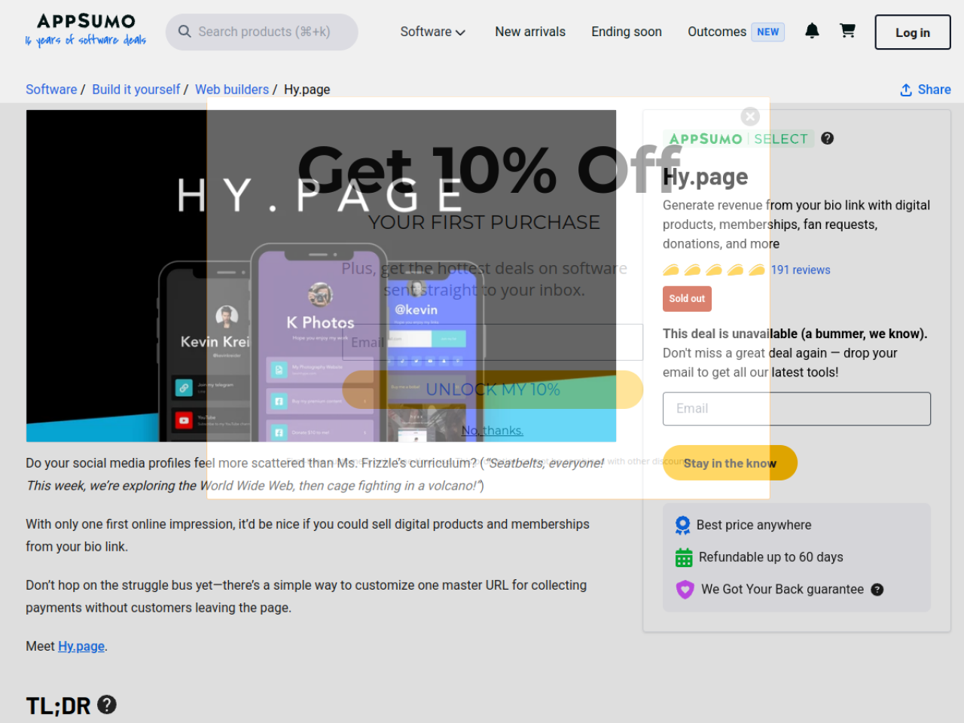Click Best price anywhere text
The width and height of the screenshot is (964, 723).
coord(754,525)
